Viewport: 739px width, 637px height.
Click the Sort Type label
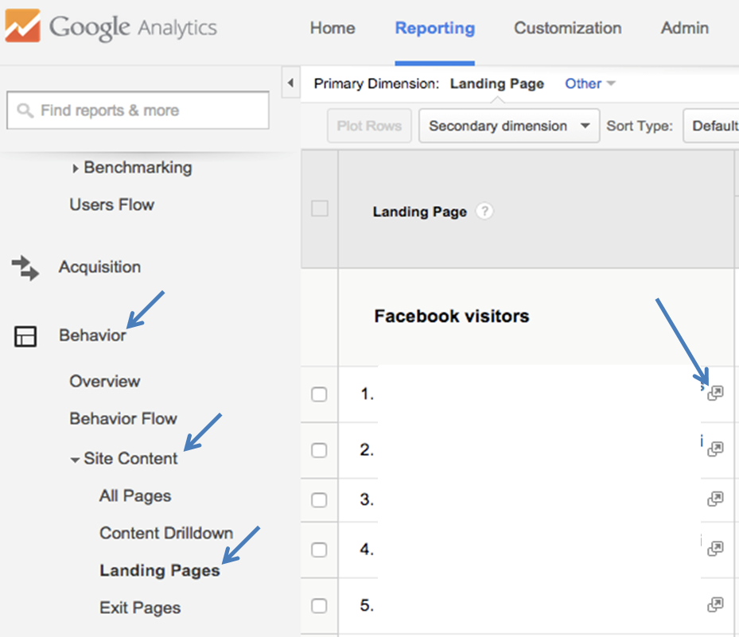639,126
